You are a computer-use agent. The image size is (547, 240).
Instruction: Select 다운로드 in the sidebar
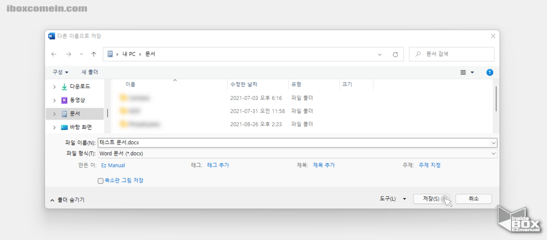79,87
